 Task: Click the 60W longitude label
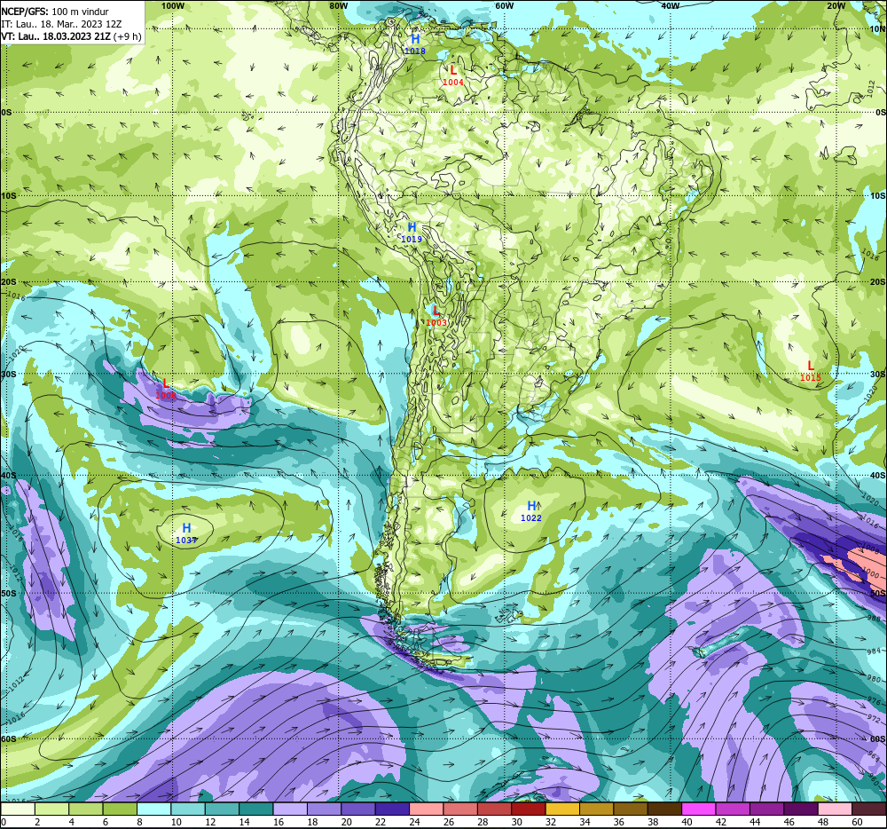(504, 5)
